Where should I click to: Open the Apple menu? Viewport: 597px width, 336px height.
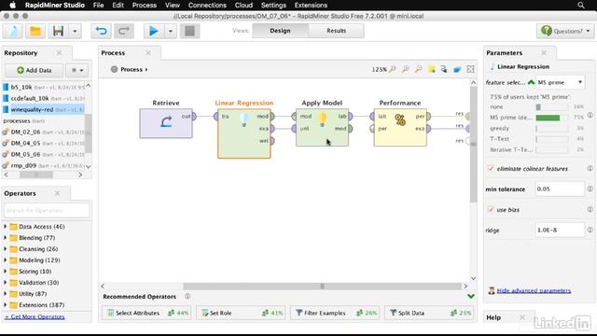click(12, 5)
